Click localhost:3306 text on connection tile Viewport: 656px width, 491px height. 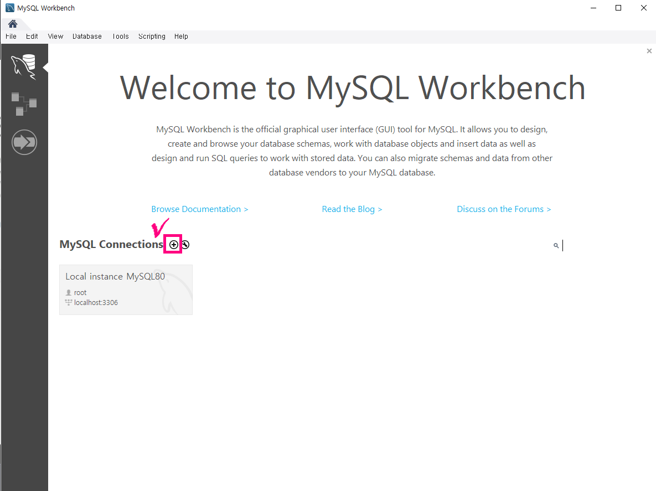click(x=96, y=302)
